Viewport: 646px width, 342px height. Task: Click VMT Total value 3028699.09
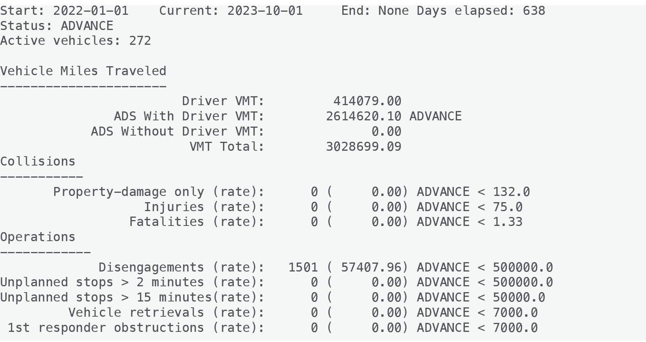coord(364,146)
